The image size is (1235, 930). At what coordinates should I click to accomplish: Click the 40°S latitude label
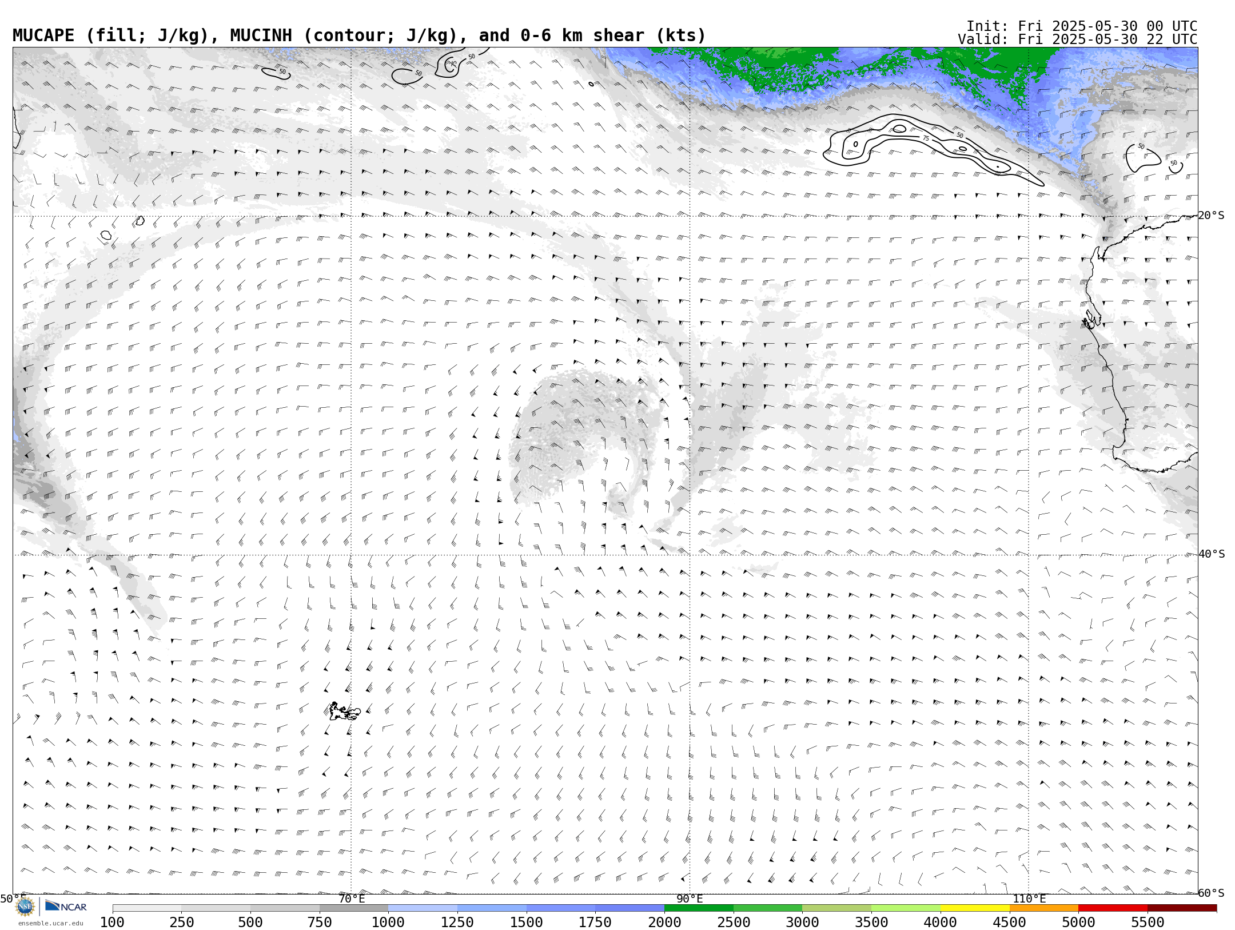tap(1211, 554)
